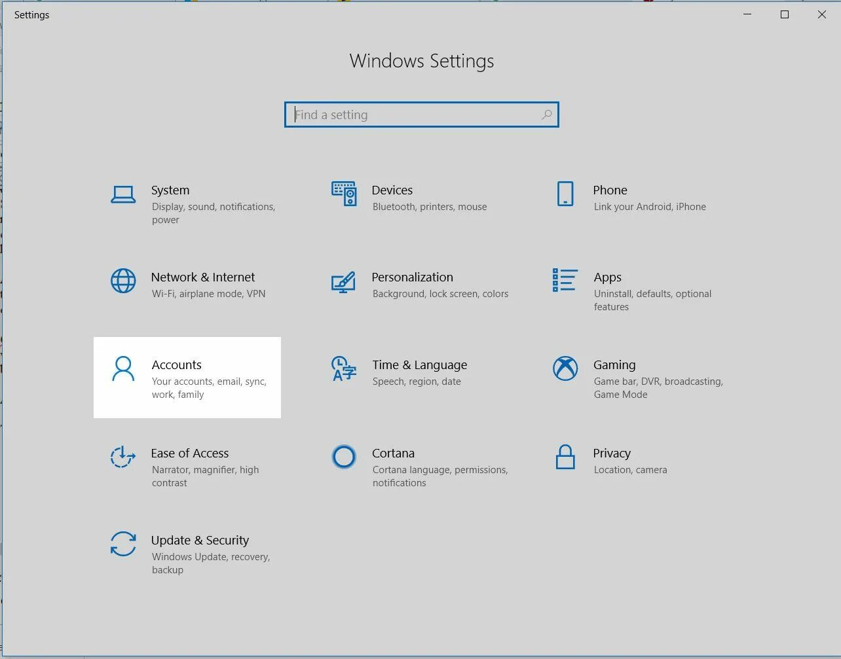Image resolution: width=841 pixels, height=659 pixels.
Task: Open the Time & Language heading
Action: (x=420, y=365)
